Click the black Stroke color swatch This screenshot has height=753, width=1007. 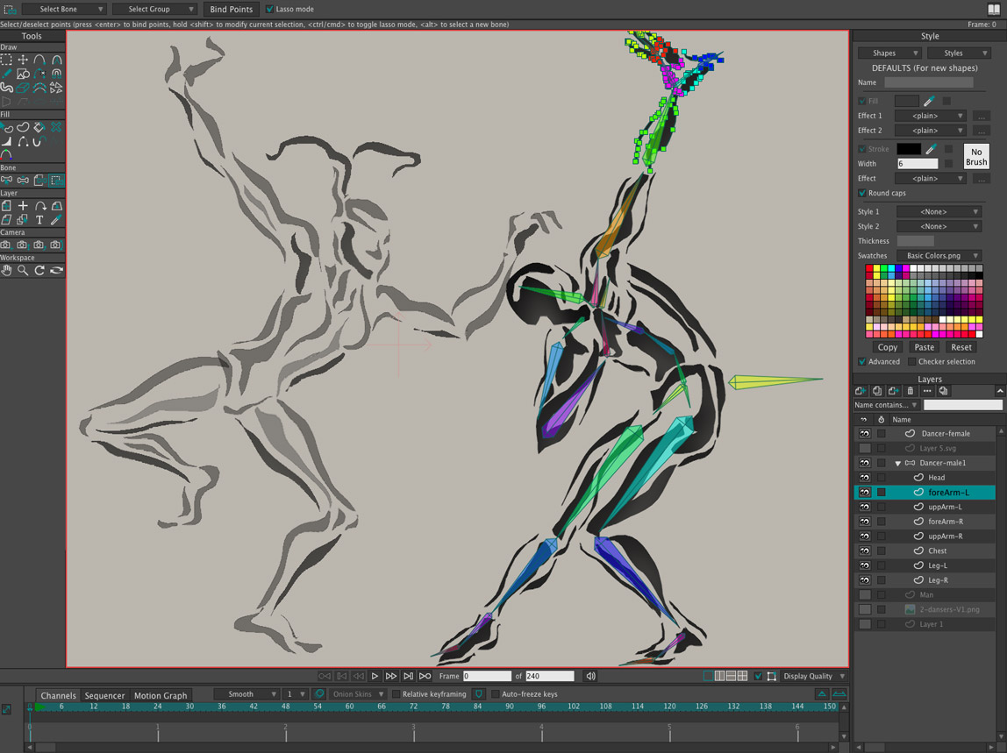908,149
